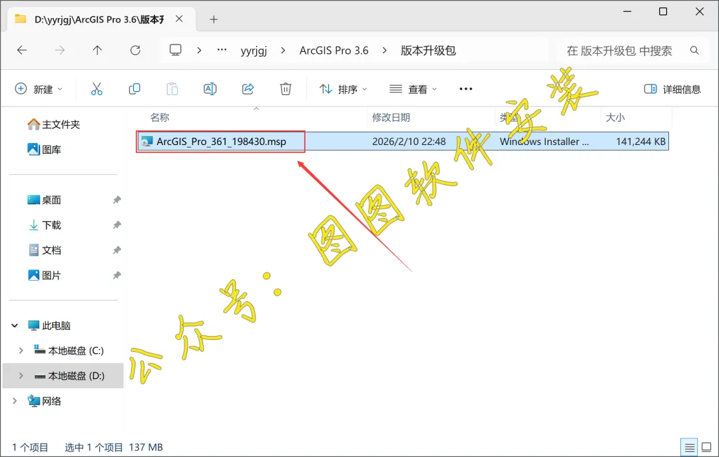Switch to details list view icon
719x457 pixels.
tap(689, 447)
